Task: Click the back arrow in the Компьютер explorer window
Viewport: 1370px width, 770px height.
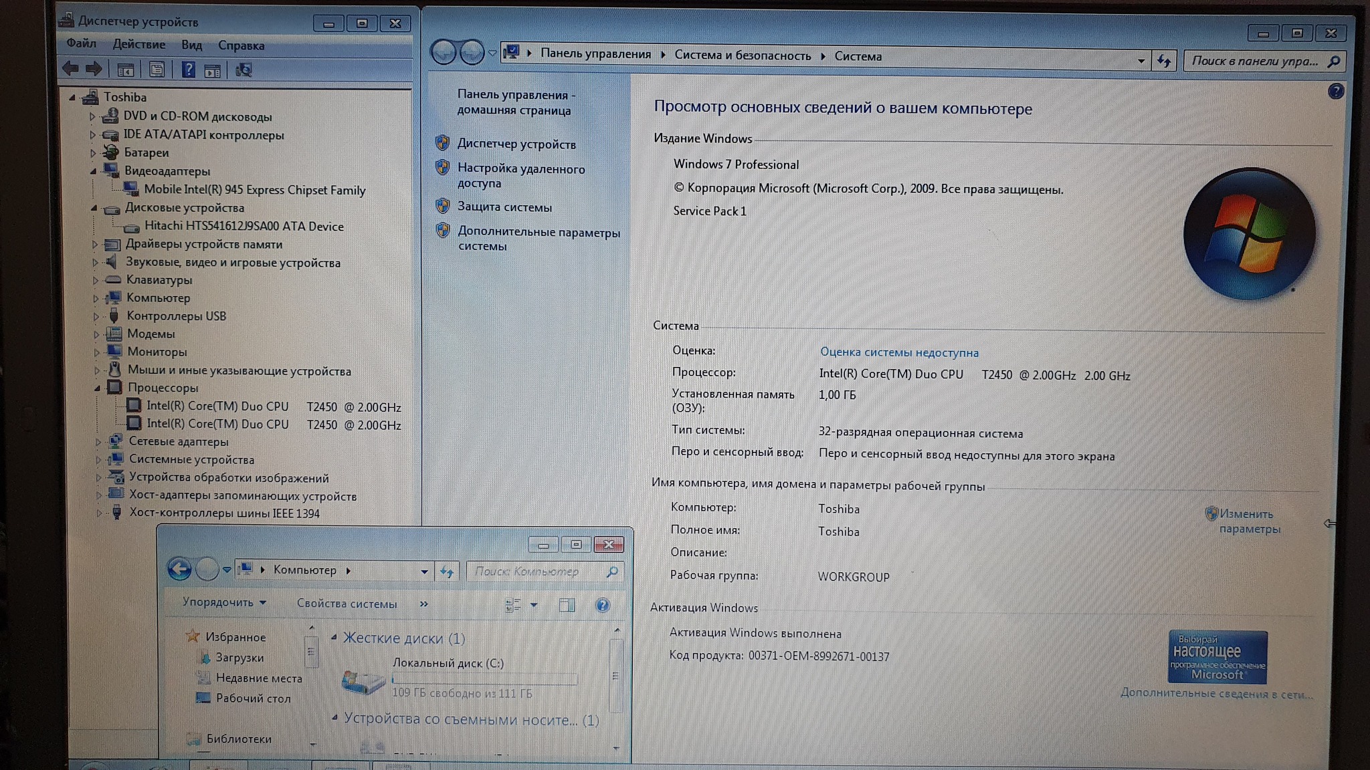Action: point(179,569)
